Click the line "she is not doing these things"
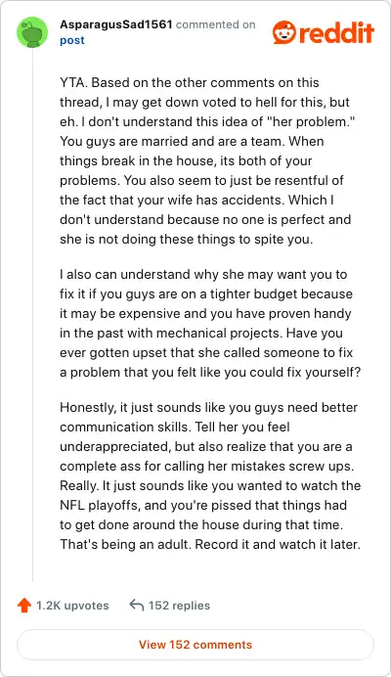391x677 pixels. [187, 239]
